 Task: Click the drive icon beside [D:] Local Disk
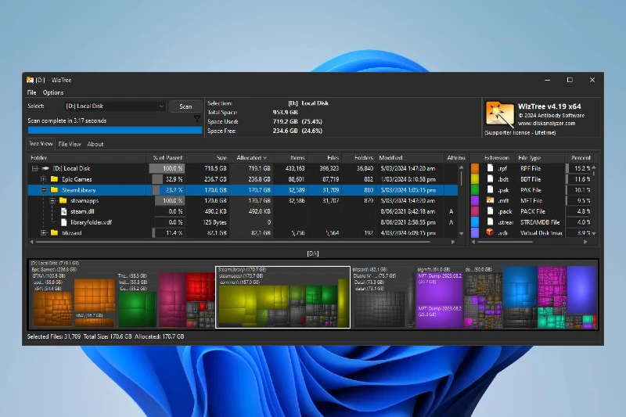pos(46,168)
